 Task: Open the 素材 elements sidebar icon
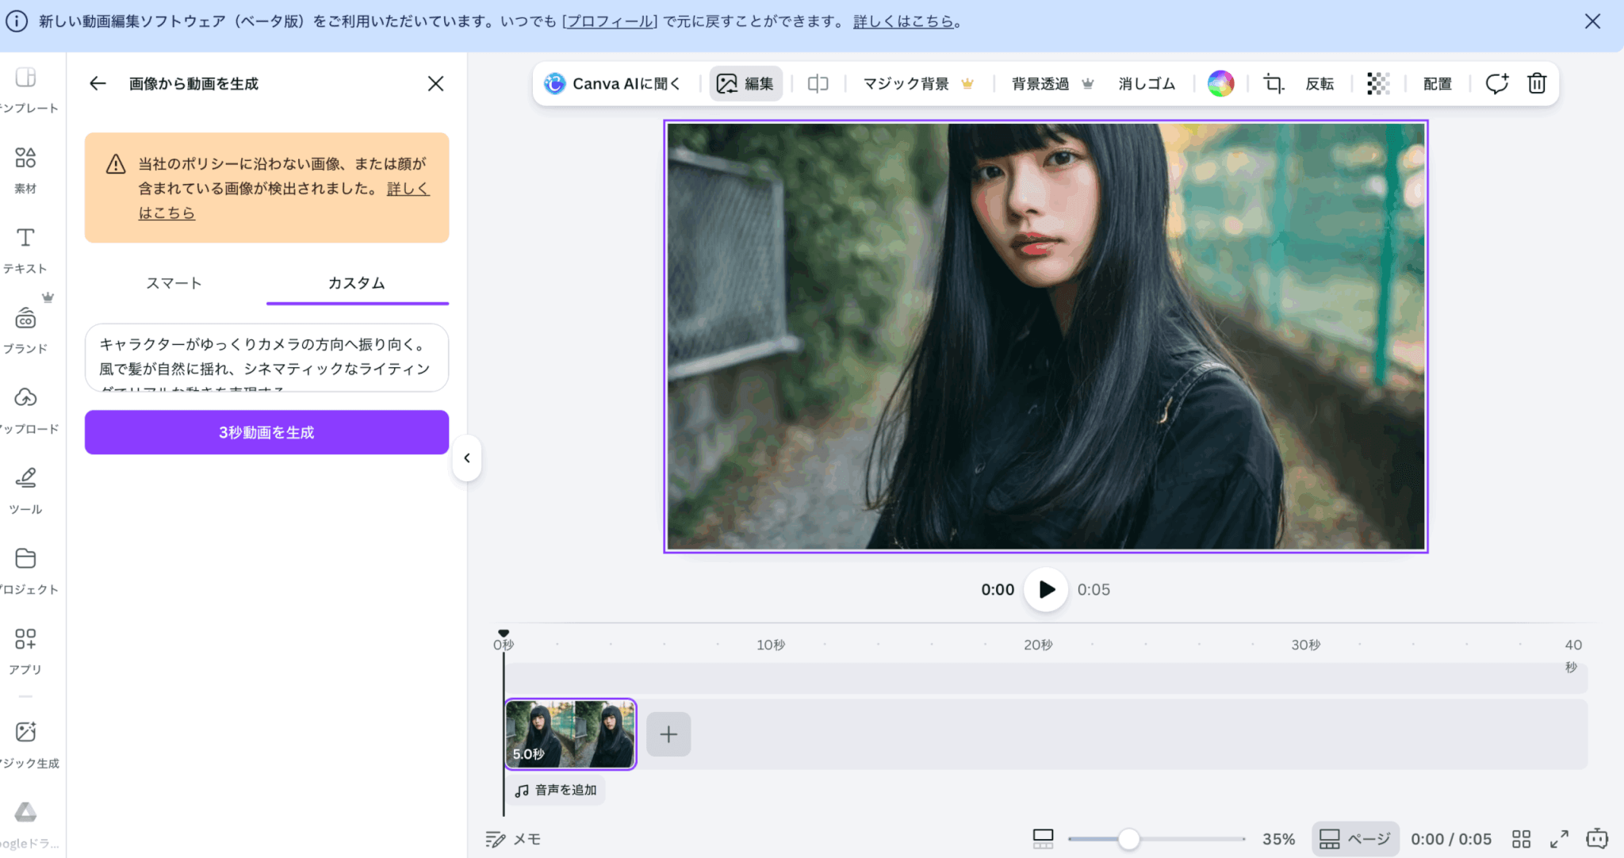pyautogui.click(x=25, y=168)
